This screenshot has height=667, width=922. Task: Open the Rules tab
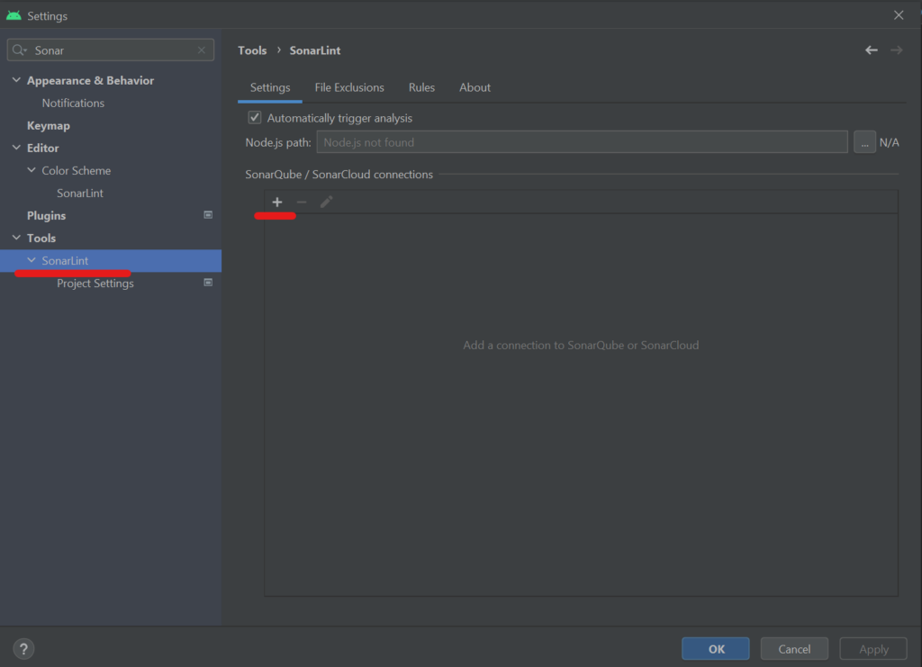pyautogui.click(x=421, y=87)
